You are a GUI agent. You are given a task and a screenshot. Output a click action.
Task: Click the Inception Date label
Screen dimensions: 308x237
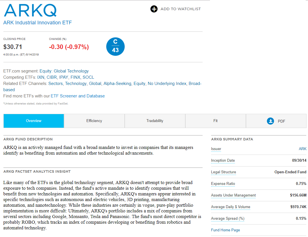point(223,161)
